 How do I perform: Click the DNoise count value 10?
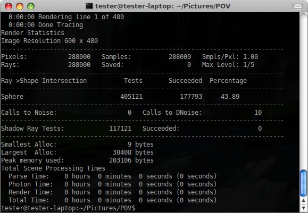pyautogui.click(x=258, y=113)
